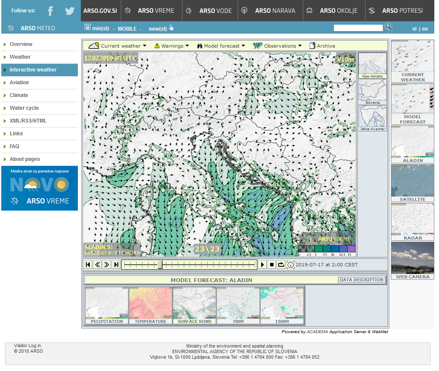Click the Log in link
Screen dimensions: 439x371
point(35,345)
